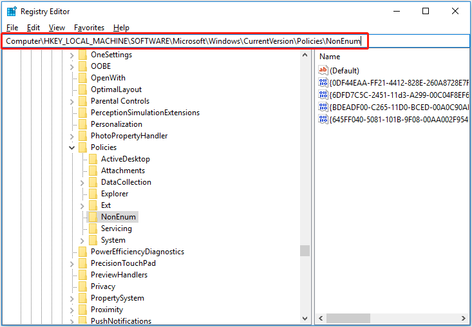
Task: Click the Ext folder icon
Action: coord(93,205)
